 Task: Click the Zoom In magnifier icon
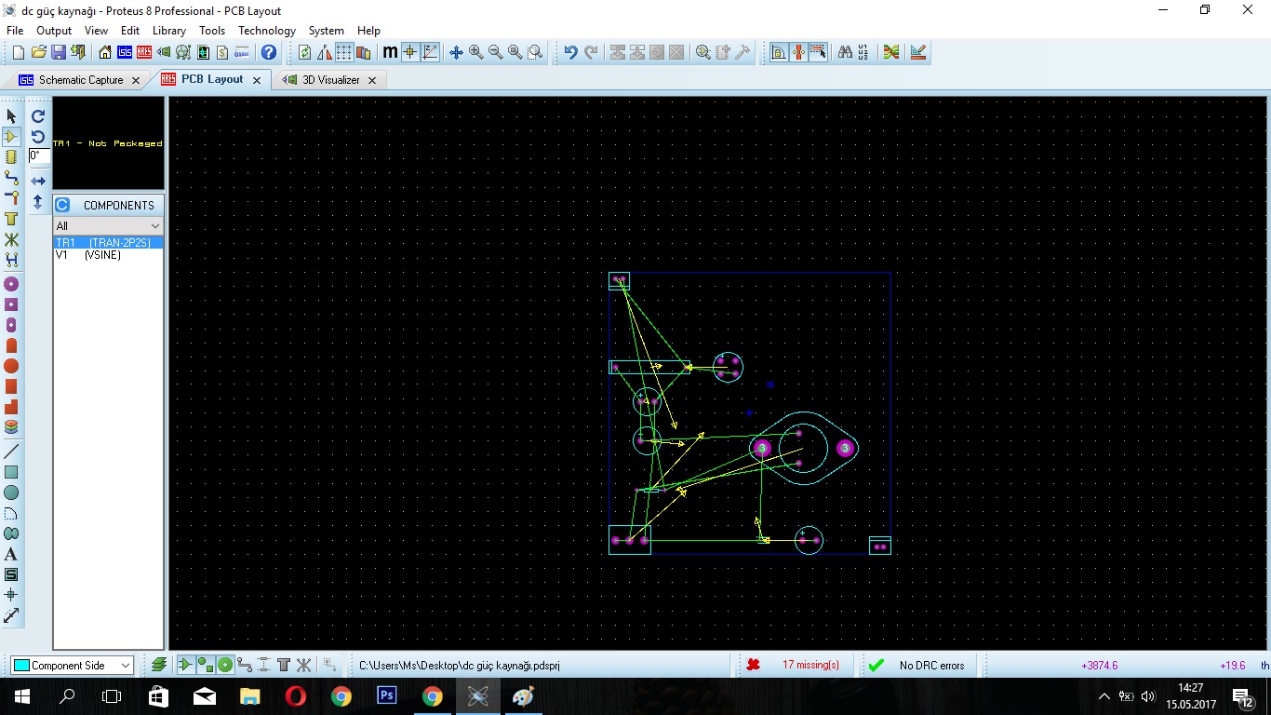click(475, 52)
